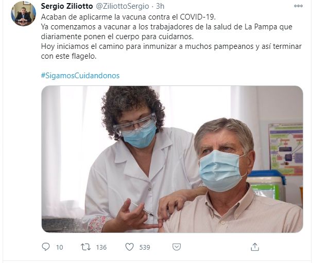Screen dimensions: 326x263
Task: Save tweet with the Pocket icon
Action: click(177, 247)
